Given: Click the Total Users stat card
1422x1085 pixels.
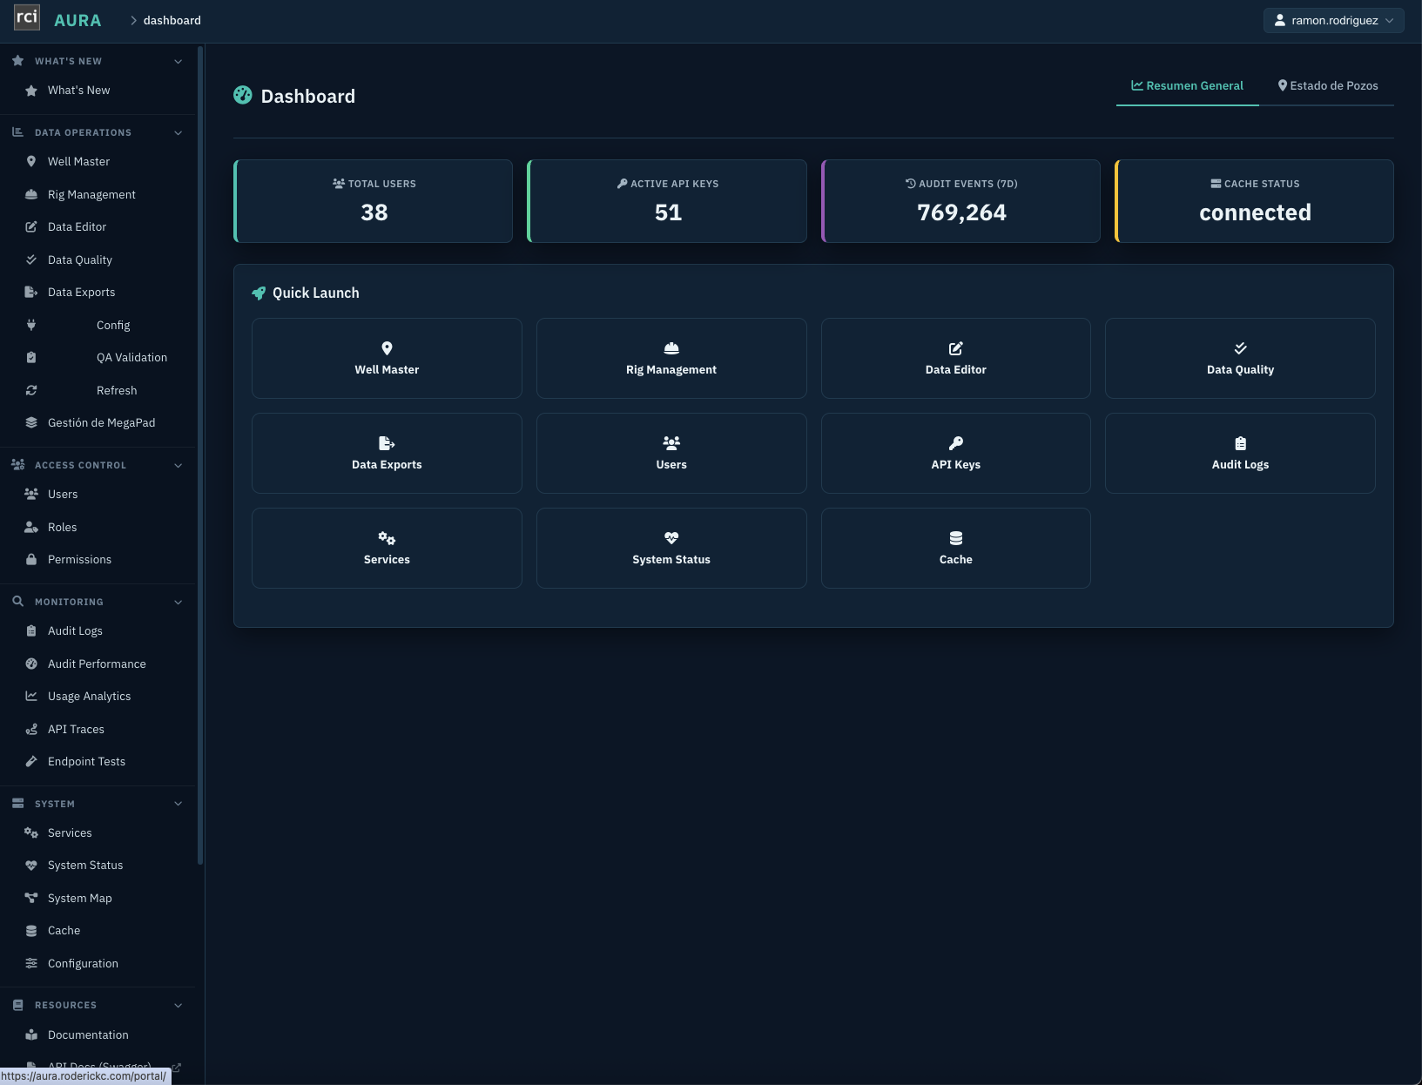Looking at the screenshot, I should click(374, 201).
